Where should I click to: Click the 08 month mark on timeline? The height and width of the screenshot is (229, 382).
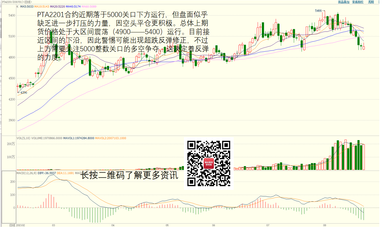pos(324,225)
